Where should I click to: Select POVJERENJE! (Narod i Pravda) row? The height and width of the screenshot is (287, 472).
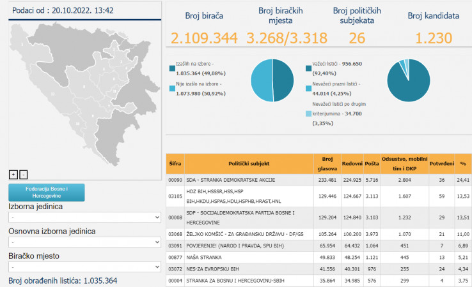[319, 246]
